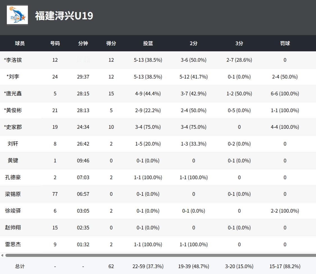316x274 pixels.
Task: Open player 孔德豪 name link
Action: [x=13, y=177]
